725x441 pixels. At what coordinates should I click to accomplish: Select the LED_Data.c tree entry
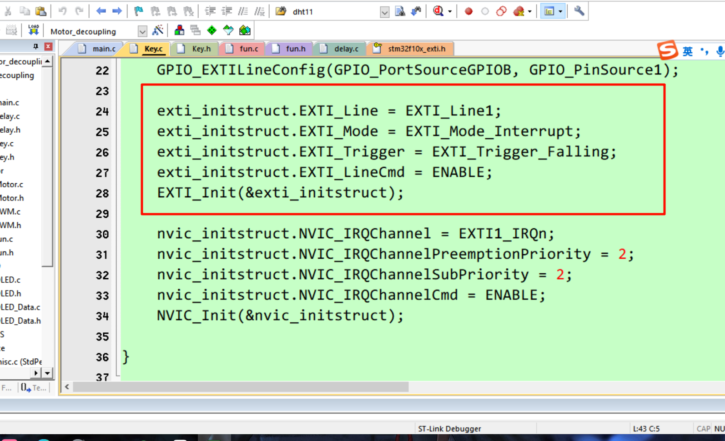tap(20, 307)
